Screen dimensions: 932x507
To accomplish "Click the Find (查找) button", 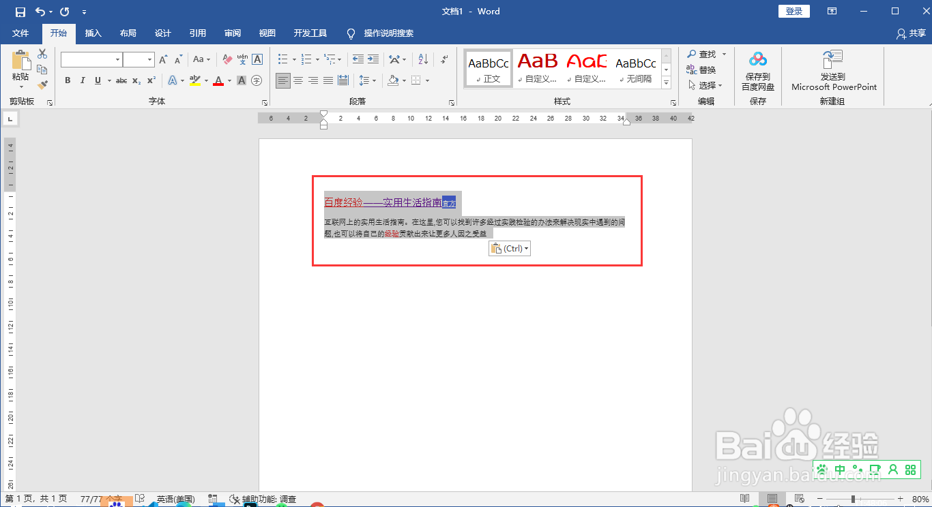I will pyautogui.click(x=701, y=54).
